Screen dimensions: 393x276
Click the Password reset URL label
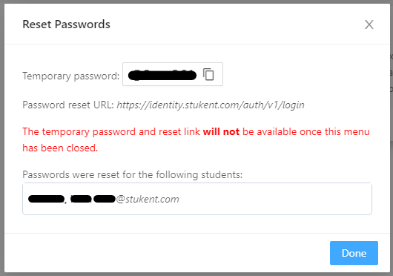coord(68,105)
